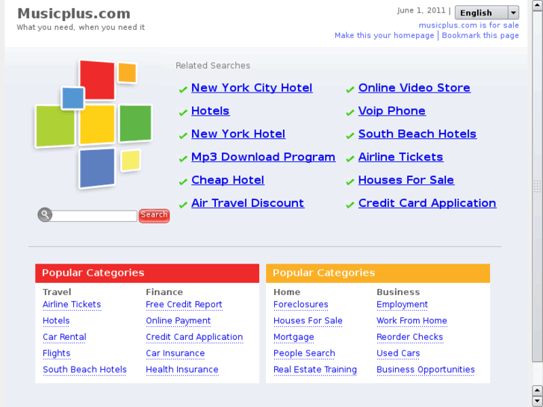Screen dimensions: 543x407
Task: Click 'Make this your homepage' link
Action: (x=384, y=35)
